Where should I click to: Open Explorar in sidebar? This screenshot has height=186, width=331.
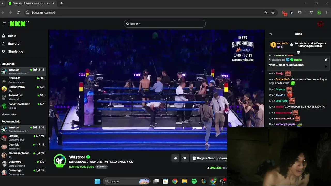click(x=14, y=44)
